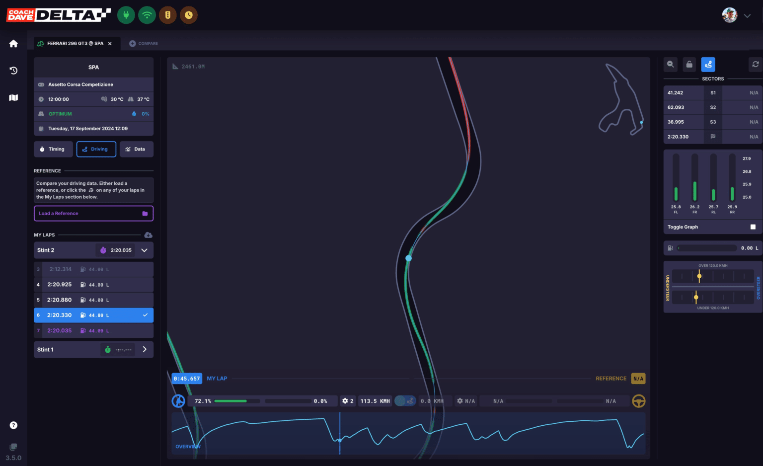Expand the Stint 1 section
The height and width of the screenshot is (466, 763).
pos(145,350)
